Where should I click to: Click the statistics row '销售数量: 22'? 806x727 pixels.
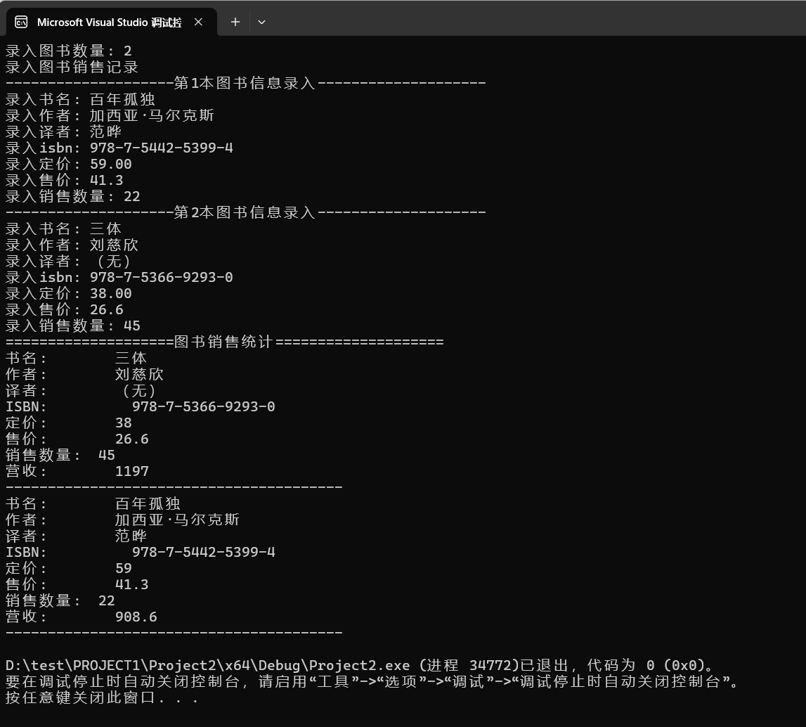coord(60,601)
